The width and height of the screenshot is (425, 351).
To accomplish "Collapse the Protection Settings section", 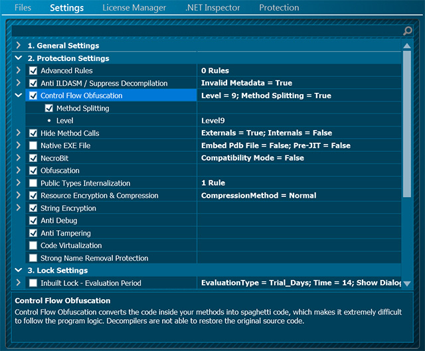I will click(x=19, y=58).
